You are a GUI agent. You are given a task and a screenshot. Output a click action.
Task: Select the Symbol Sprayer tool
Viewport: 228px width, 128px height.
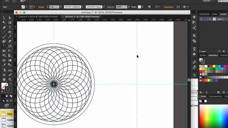(x=4, y=70)
